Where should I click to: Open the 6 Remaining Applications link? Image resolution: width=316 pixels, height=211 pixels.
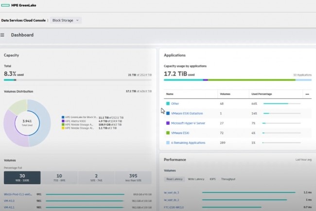[188, 142]
